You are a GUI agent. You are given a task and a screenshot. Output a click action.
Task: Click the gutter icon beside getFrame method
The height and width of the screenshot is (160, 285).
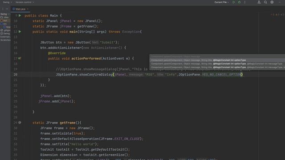pos(20,123)
